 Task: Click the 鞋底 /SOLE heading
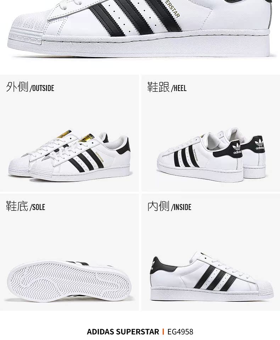(26, 206)
